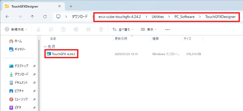Navigate to Utilities breadcrumb
The image size is (243, 111).
158,17
